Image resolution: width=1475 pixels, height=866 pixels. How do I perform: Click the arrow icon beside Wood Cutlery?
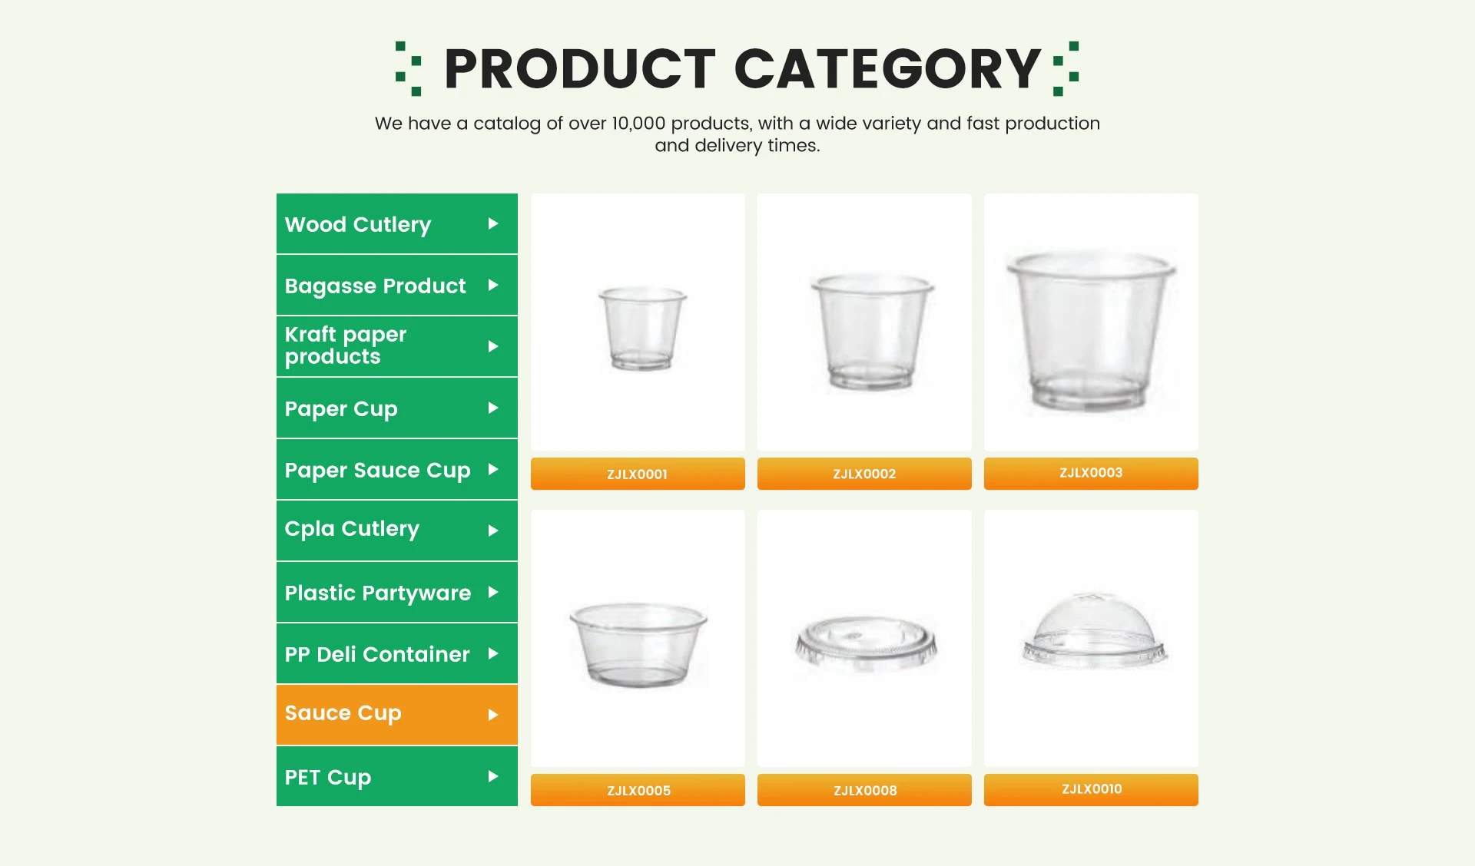(493, 224)
